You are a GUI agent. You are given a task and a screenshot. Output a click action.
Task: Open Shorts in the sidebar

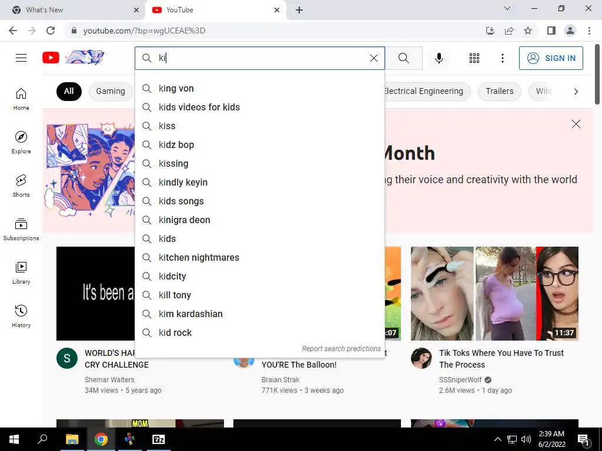[x=21, y=186]
